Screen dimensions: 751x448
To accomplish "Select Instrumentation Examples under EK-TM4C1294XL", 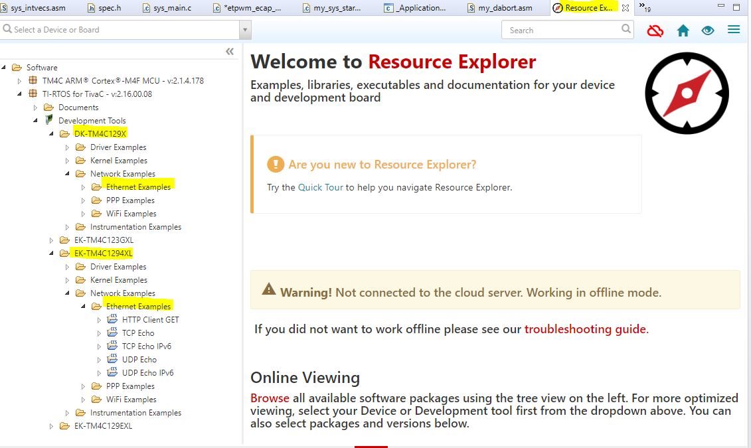I will [x=135, y=413].
